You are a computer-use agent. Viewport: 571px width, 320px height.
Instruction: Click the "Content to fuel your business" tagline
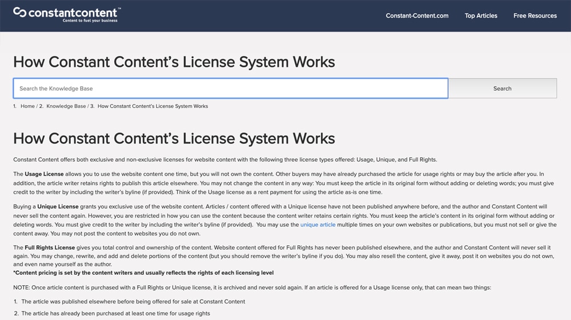[x=90, y=21]
